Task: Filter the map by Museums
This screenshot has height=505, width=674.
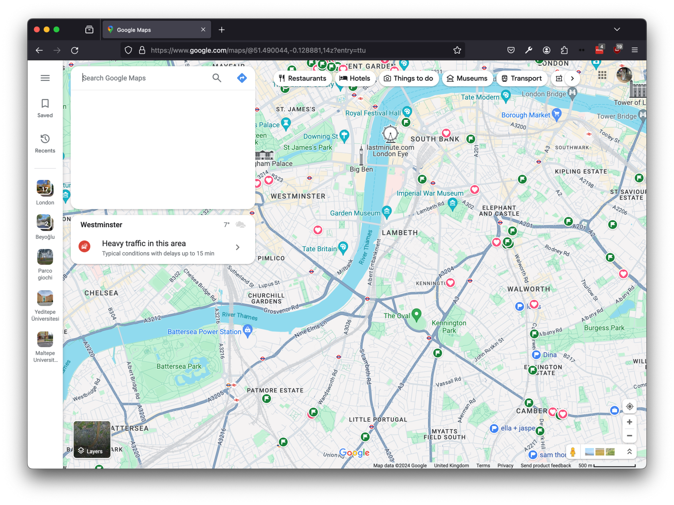Action: click(467, 78)
